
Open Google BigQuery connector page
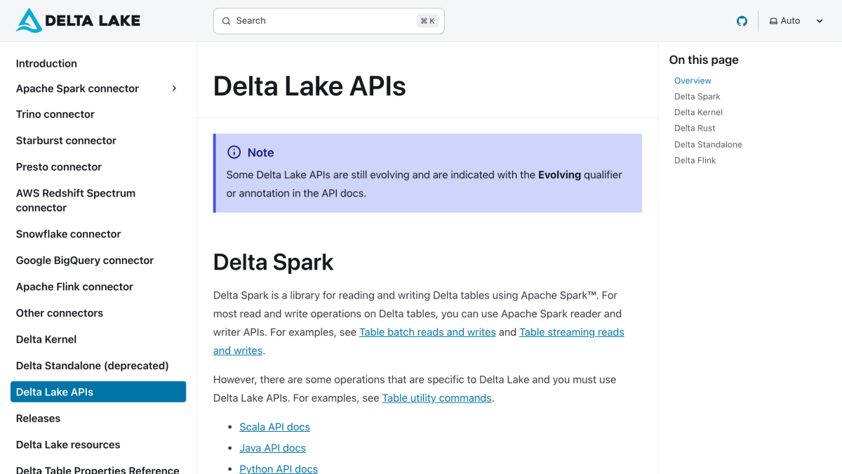click(85, 261)
